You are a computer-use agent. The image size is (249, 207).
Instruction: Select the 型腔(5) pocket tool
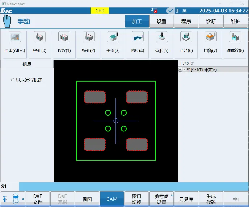click(162, 37)
